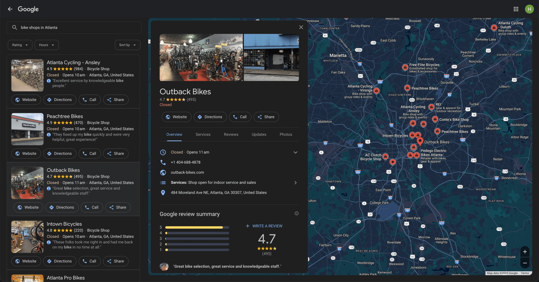Open the Reviews tab
The image size is (539, 282).
[x=231, y=134]
